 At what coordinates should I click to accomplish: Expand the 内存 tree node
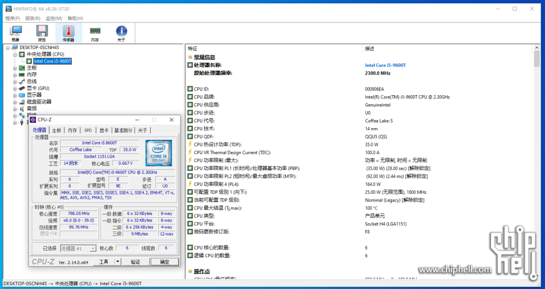click(15, 75)
